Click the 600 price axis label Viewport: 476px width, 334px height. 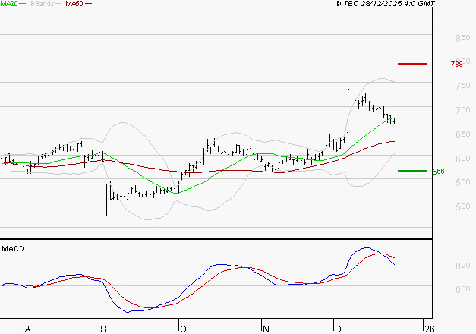[463, 159]
